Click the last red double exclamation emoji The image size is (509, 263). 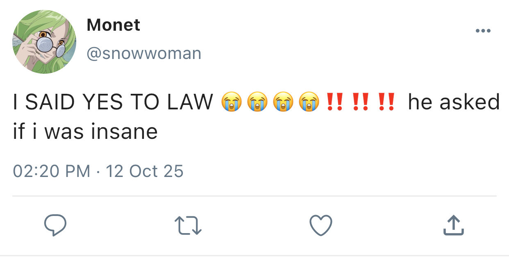[386, 102]
